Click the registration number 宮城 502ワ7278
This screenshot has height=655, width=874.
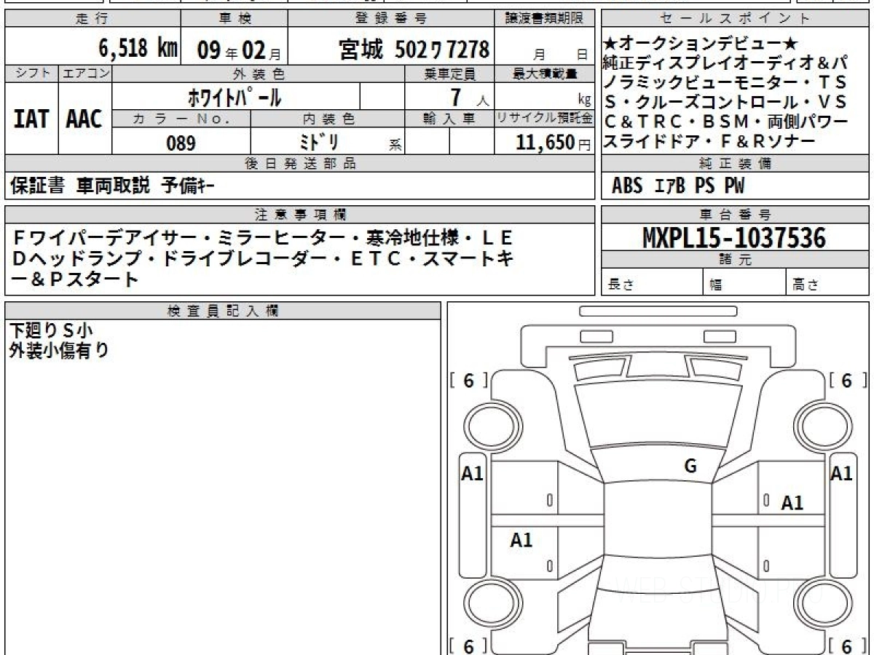414,49
